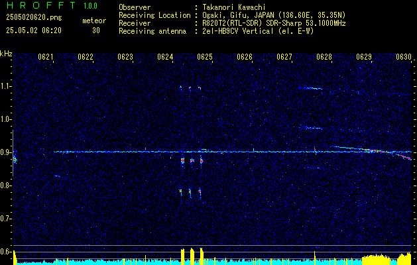Screen dimensions: 417x265
Task: Click the Observer field label
Action: [135, 7]
